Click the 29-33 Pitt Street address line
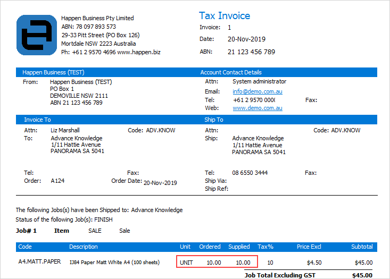 pos(101,35)
